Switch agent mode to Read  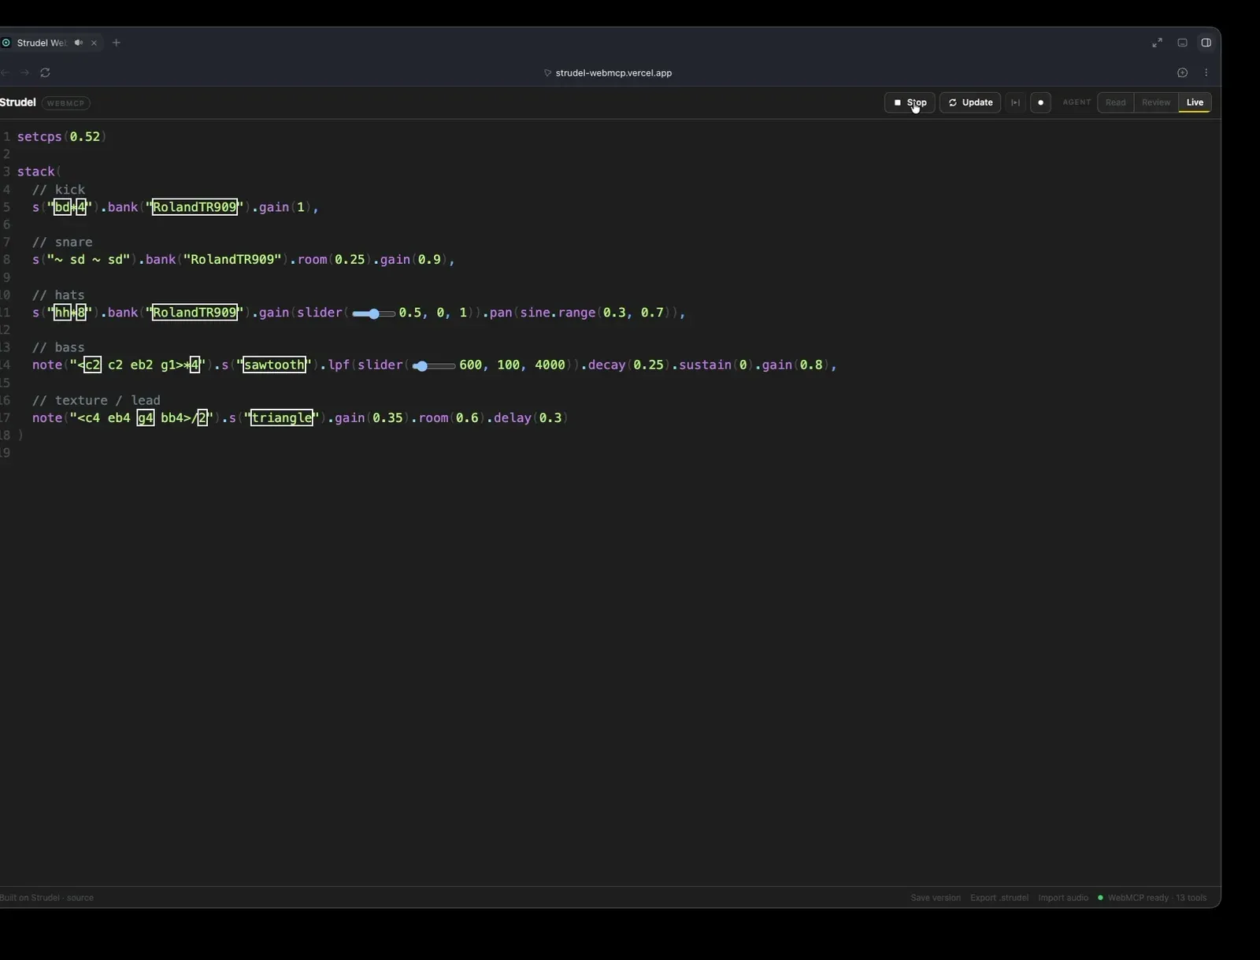[1115, 102]
